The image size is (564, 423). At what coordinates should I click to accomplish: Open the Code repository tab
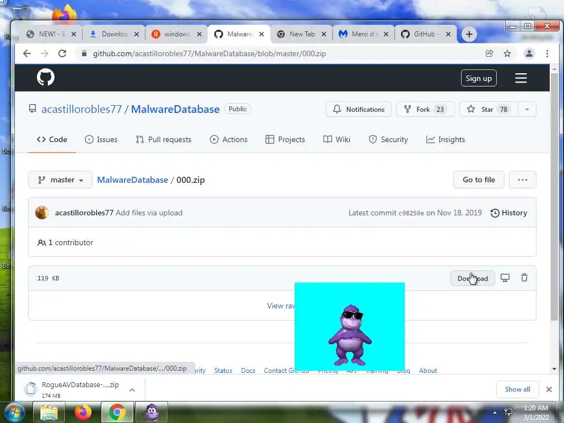click(52, 139)
